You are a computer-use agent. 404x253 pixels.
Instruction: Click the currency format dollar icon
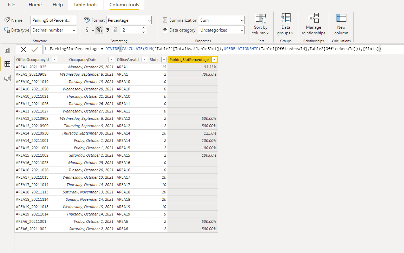87,30
